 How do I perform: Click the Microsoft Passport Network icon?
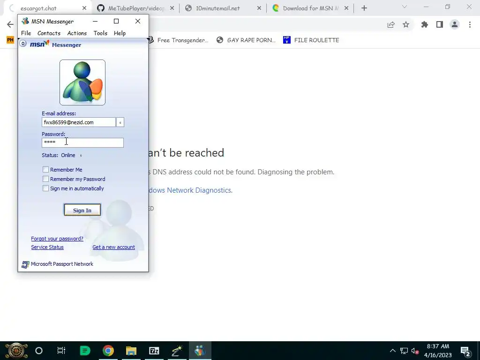[x=25, y=264]
